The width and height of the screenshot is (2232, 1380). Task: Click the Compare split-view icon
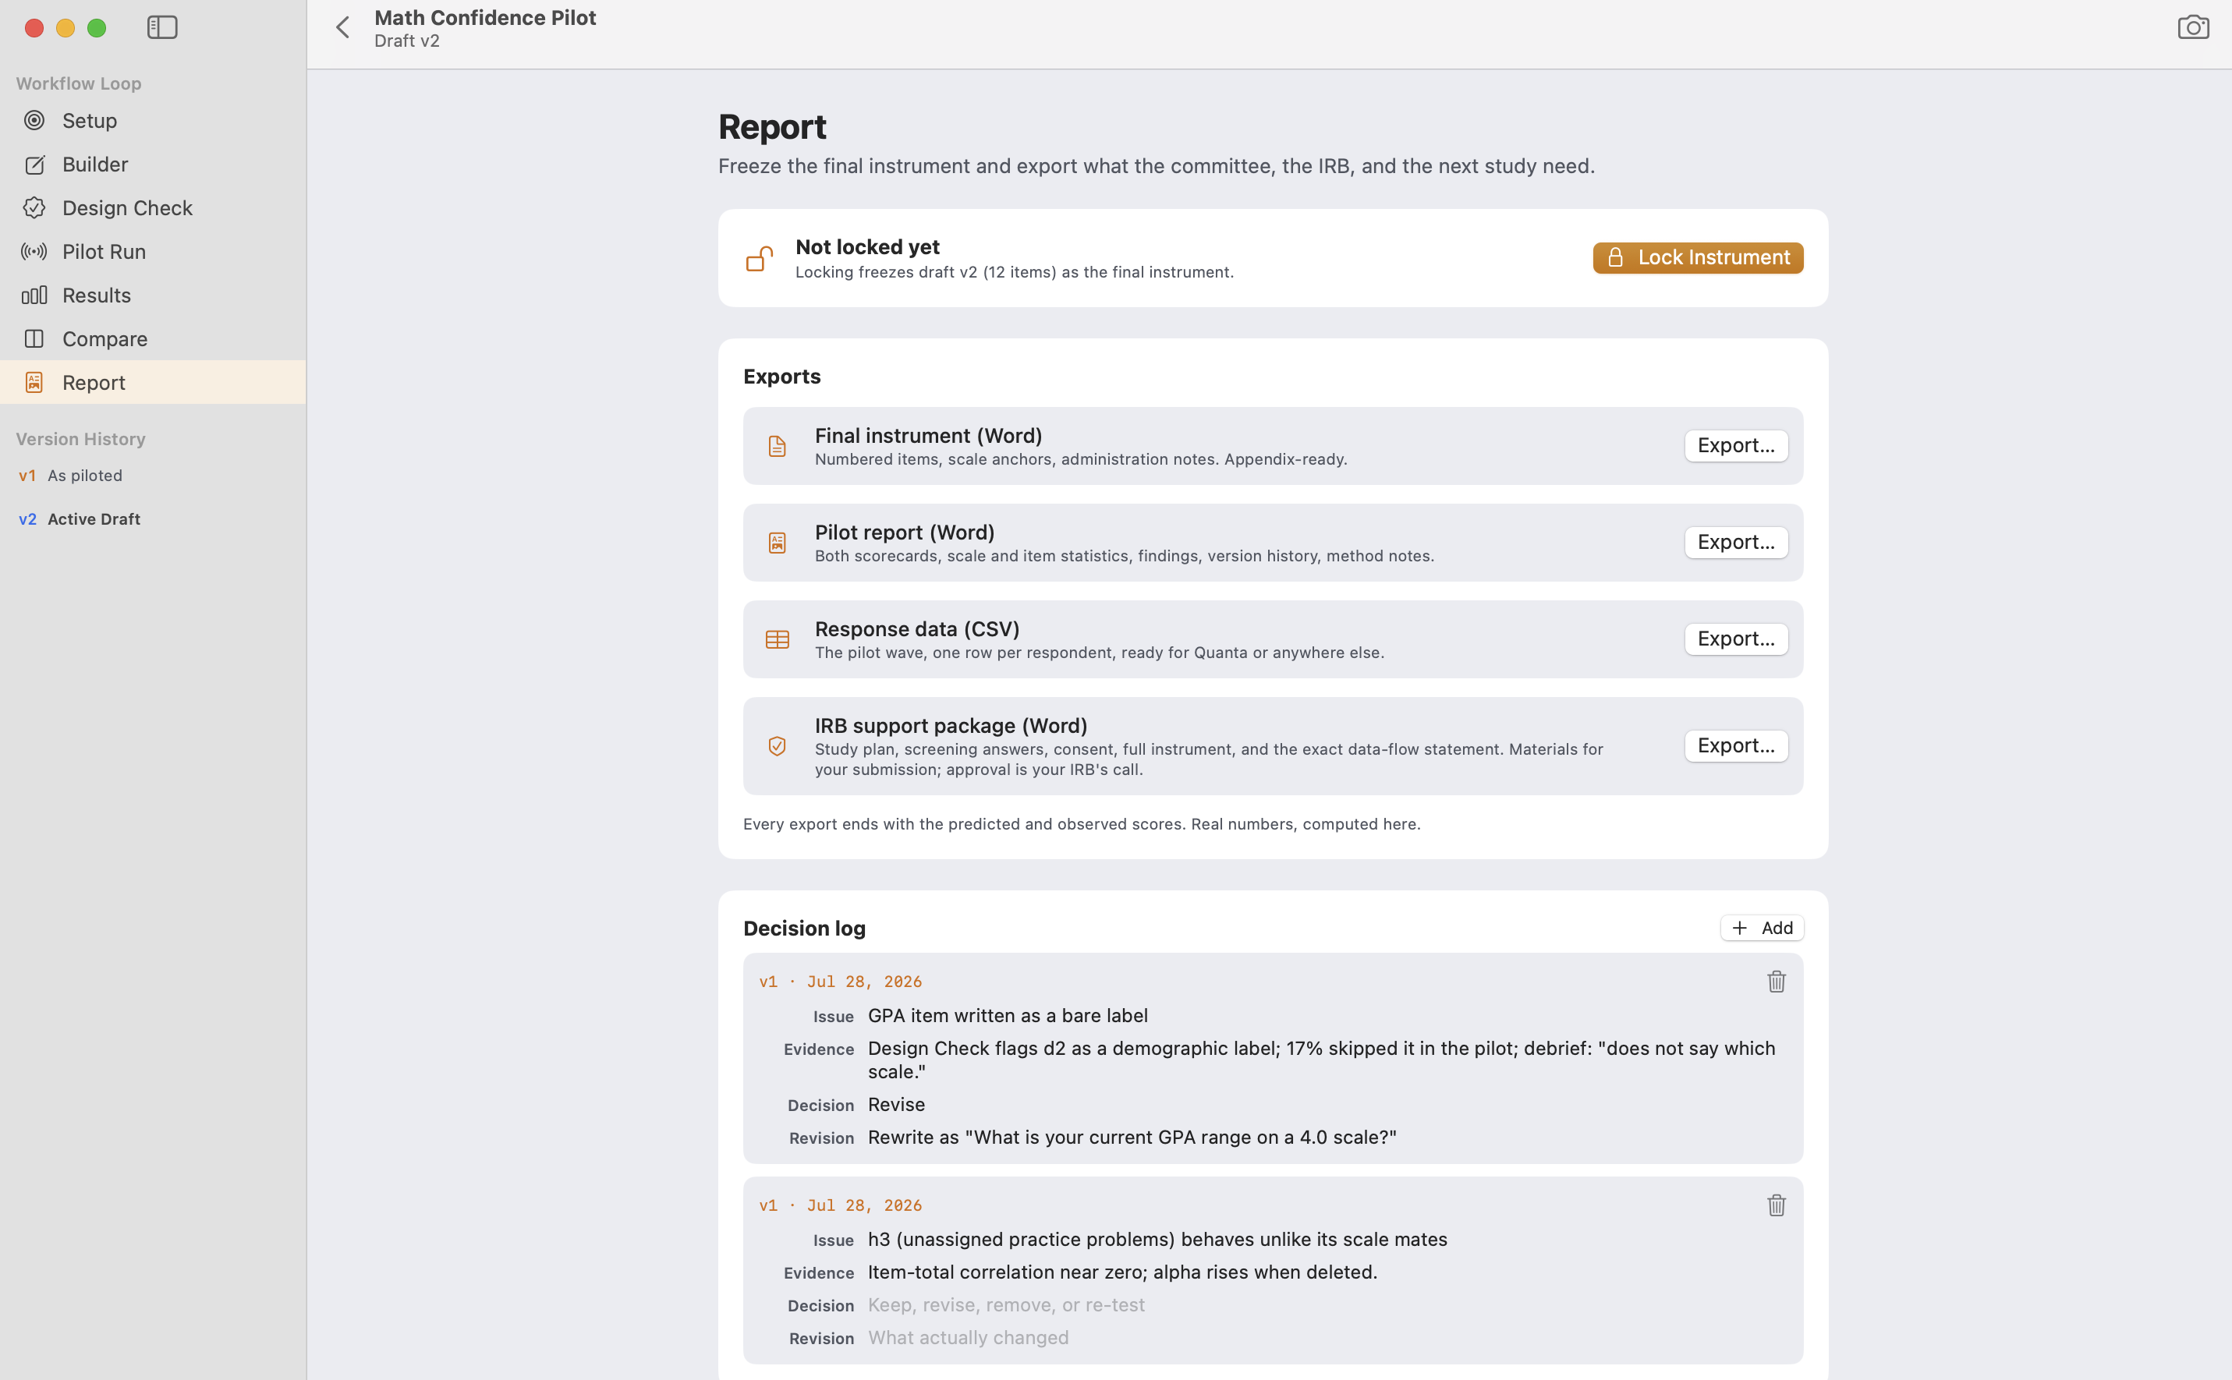(34, 338)
